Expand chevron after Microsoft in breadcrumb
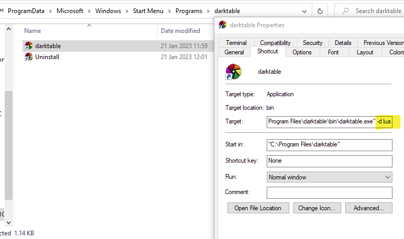The image size is (404, 239). (89, 12)
